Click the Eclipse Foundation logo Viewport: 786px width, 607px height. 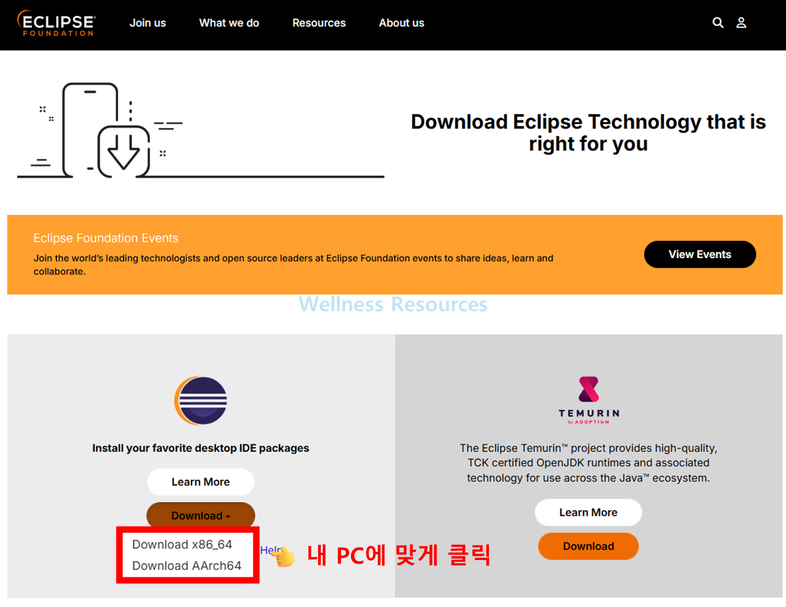point(57,23)
